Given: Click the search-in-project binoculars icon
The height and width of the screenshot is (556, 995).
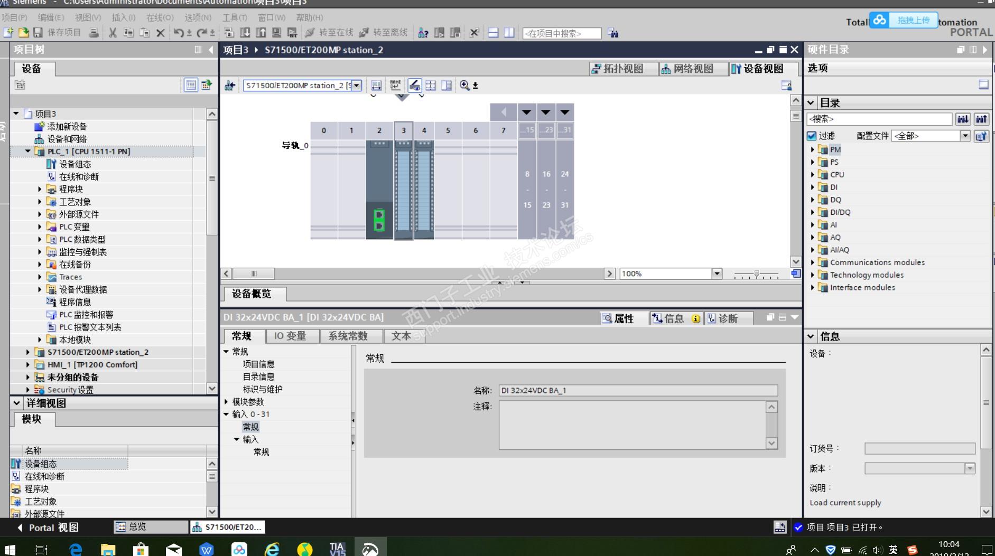Looking at the screenshot, I should (613, 33).
